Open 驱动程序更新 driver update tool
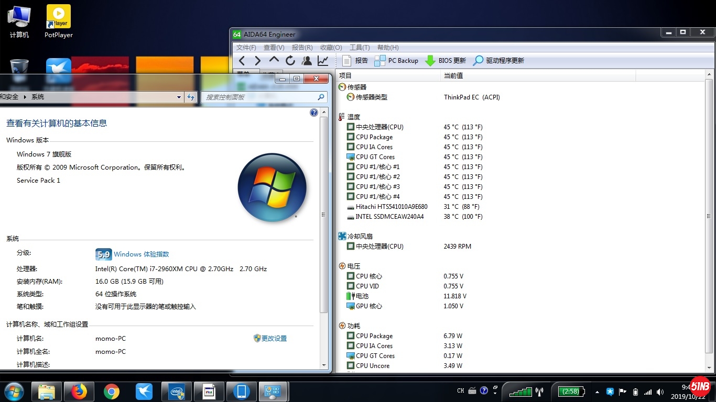This screenshot has height=402, width=716. click(x=498, y=61)
